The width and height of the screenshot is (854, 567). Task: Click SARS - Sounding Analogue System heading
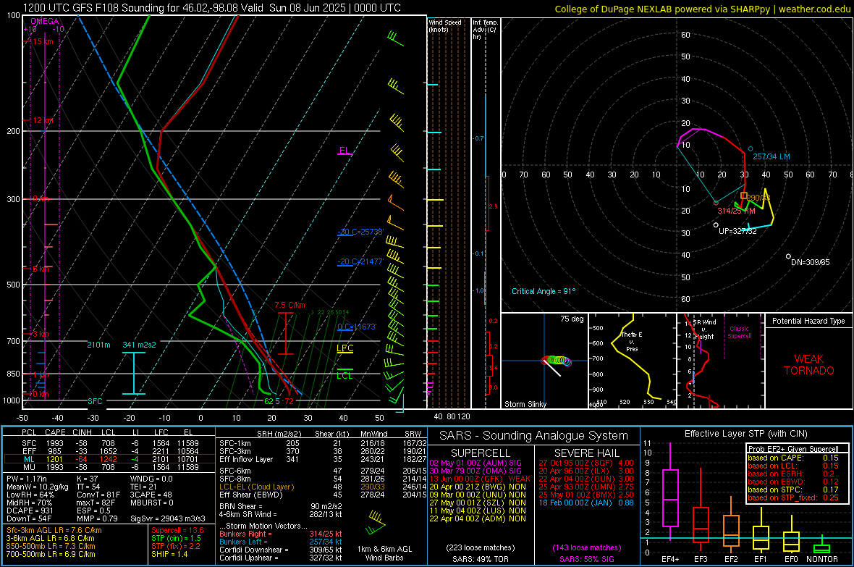pos(534,436)
